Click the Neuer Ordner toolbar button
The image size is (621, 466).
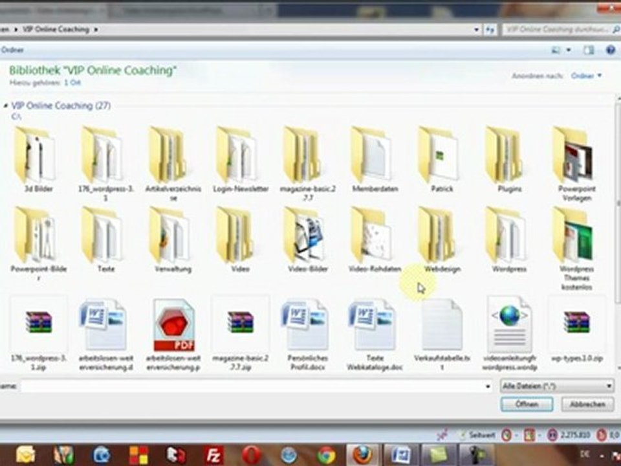12,50
